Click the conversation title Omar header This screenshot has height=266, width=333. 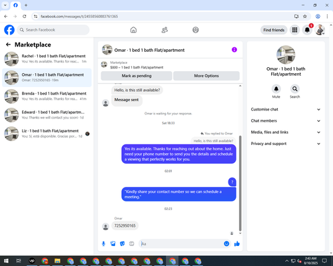[x=149, y=50]
